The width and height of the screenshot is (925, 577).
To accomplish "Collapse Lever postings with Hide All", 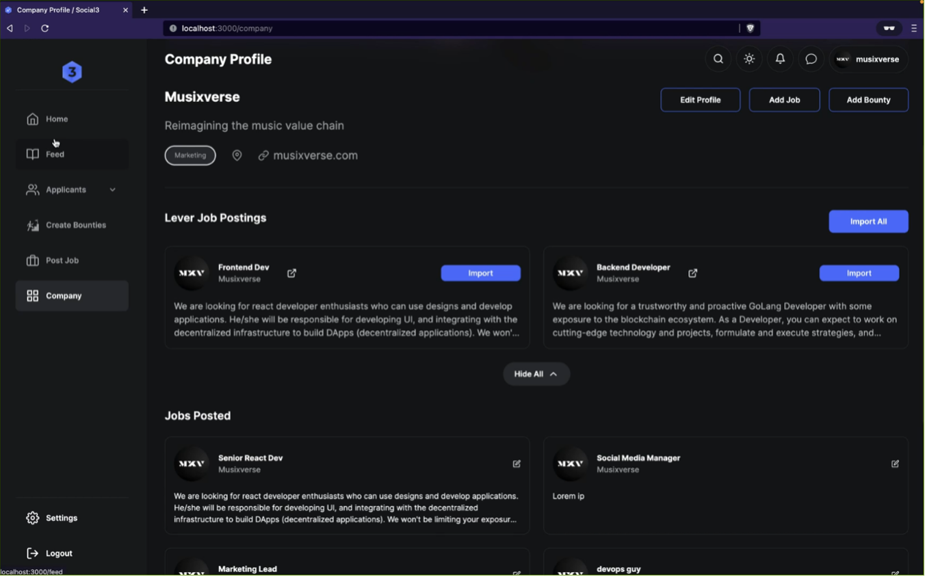I will (x=536, y=375).
